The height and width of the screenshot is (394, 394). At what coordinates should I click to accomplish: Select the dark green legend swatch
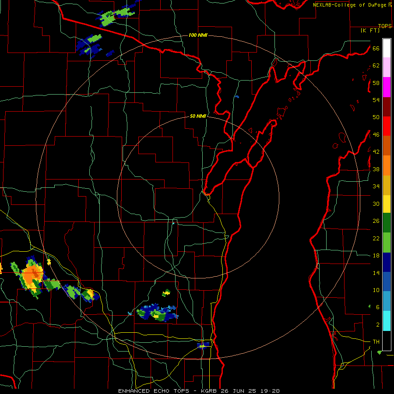(x=387, y=223)
